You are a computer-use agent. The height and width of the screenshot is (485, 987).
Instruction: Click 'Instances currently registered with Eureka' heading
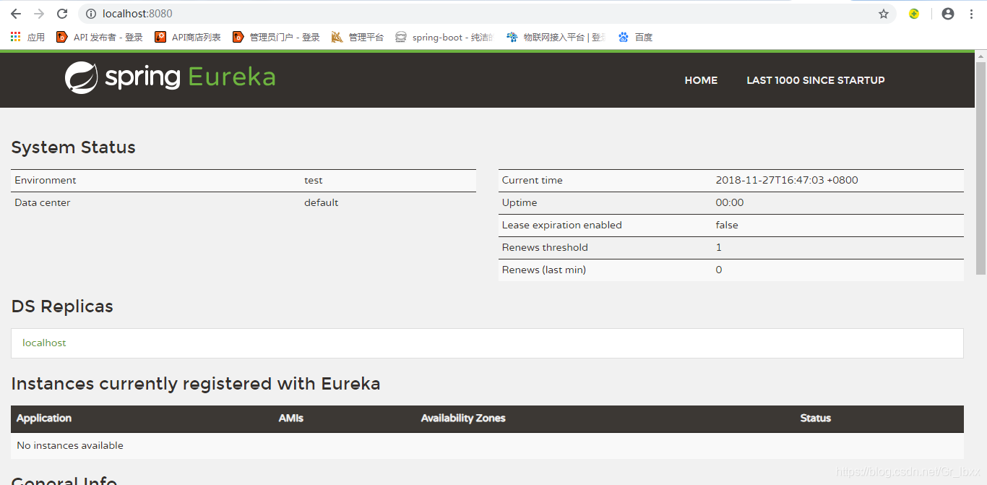(x=196, y=384)
